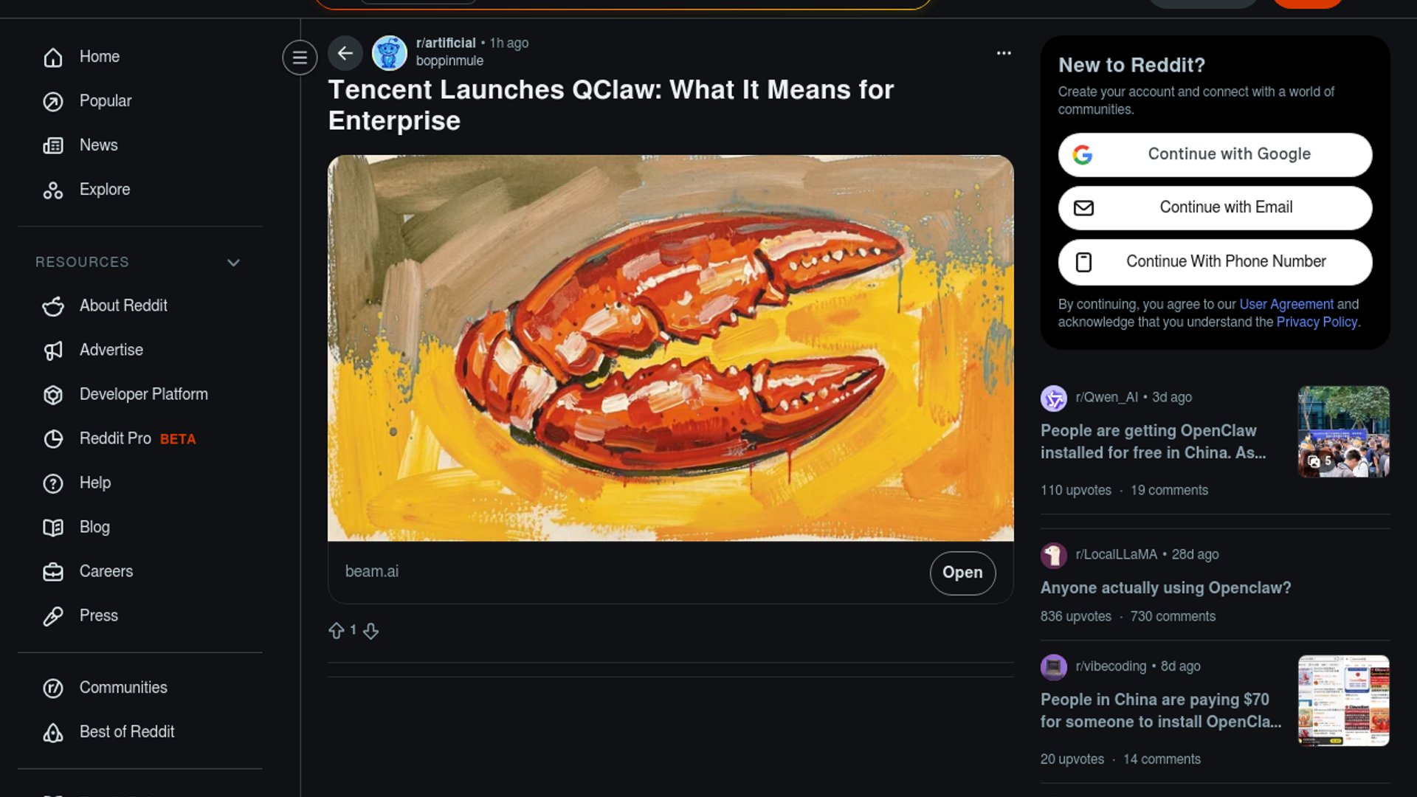Viewport: 1417px width, 797px height.
Task: Click the Best of Reddit icon
Action: tap(53, 732)
